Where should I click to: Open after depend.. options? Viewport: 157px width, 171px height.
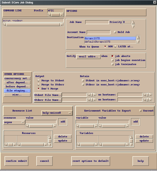pyautogui.click(x=17, y=82)
